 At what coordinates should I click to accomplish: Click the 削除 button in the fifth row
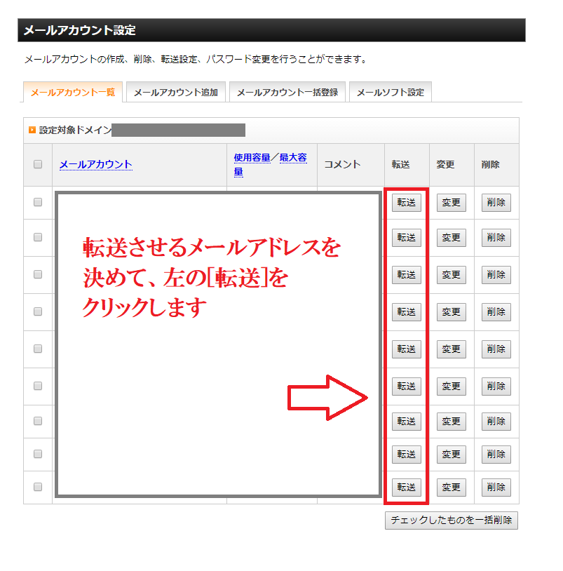pos(496,349)
